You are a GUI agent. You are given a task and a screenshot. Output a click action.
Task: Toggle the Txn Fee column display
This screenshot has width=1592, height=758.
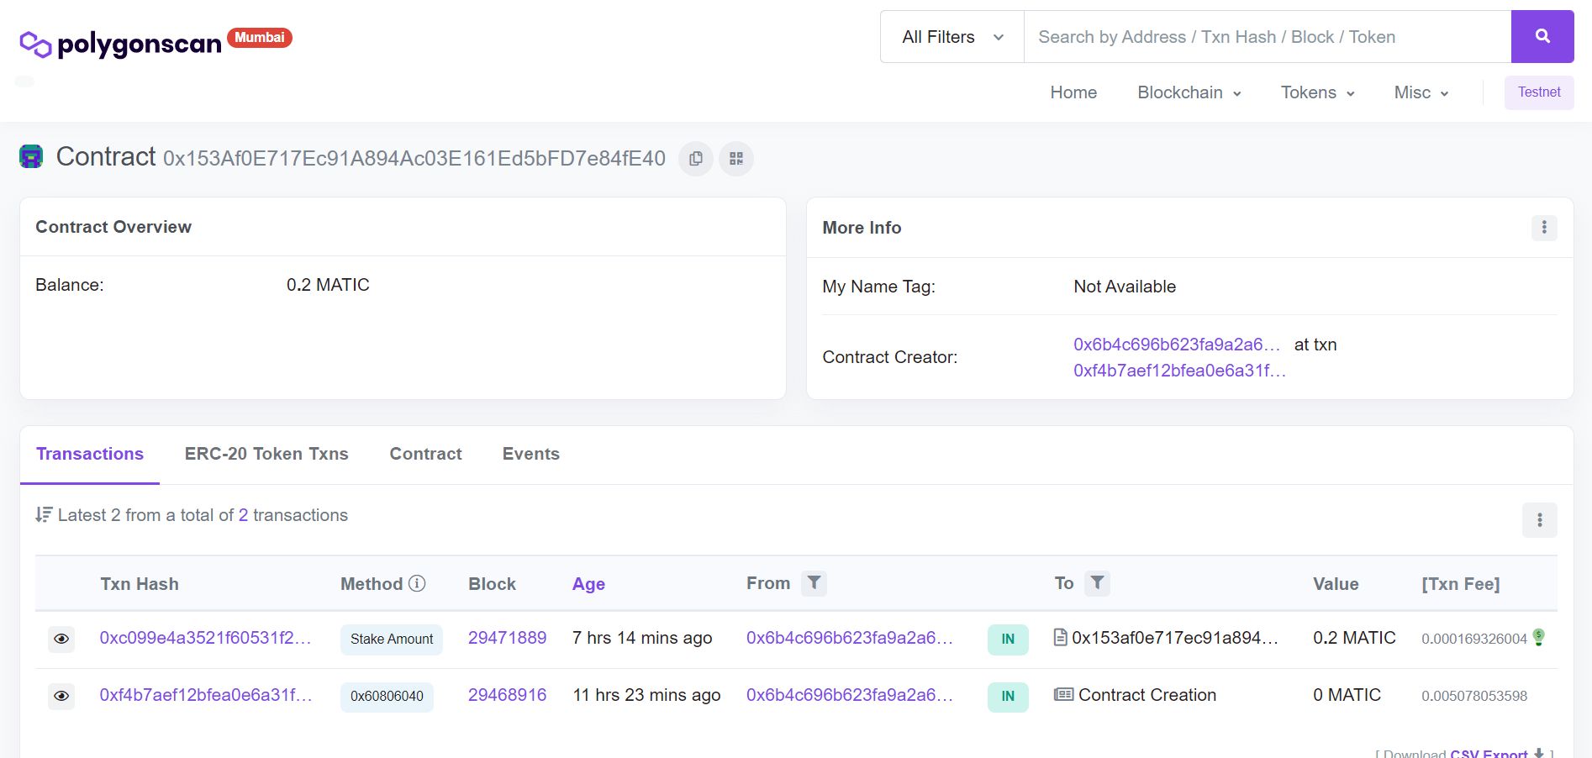point(1461,583)
